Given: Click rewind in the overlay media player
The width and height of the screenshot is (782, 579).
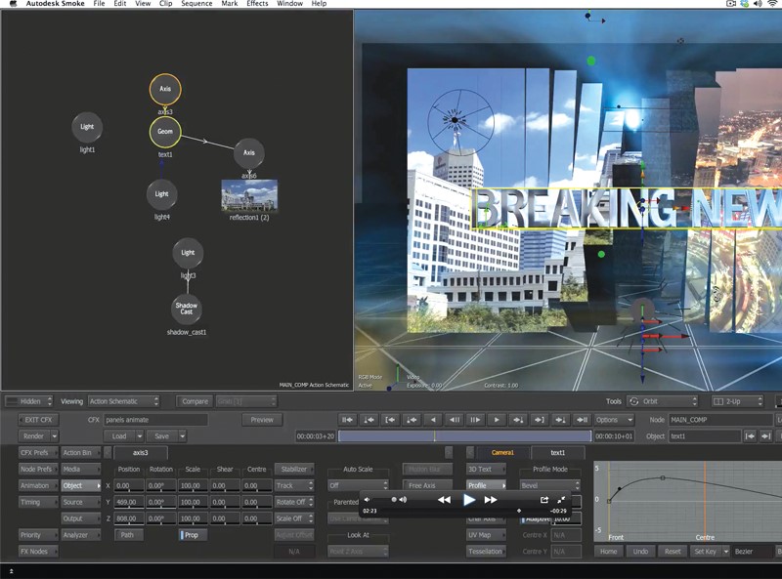Looking at the screenshot, I should pos(444,500).
